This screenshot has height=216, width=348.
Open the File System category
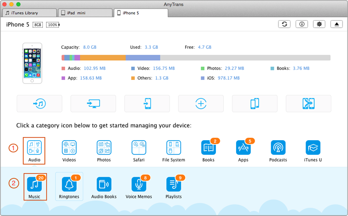coord(173,151)
